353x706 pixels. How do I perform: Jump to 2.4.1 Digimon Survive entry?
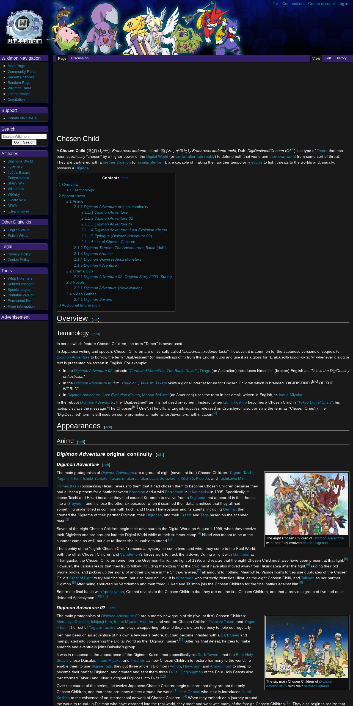93,299
